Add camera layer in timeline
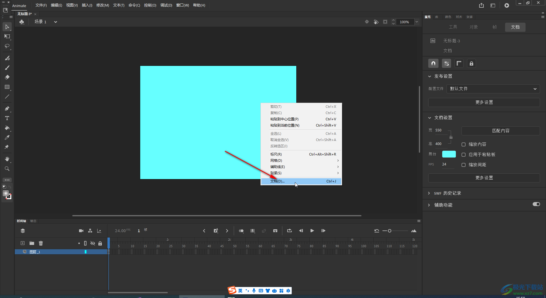546x298 pixels. (81, 231)
